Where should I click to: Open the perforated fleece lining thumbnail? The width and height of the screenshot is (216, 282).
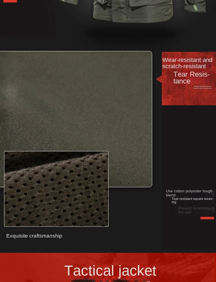point(56,189)
